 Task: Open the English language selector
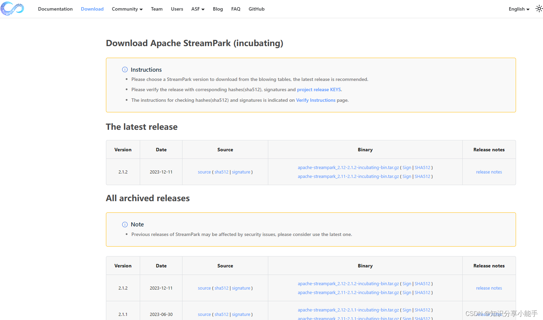(519, 9)
